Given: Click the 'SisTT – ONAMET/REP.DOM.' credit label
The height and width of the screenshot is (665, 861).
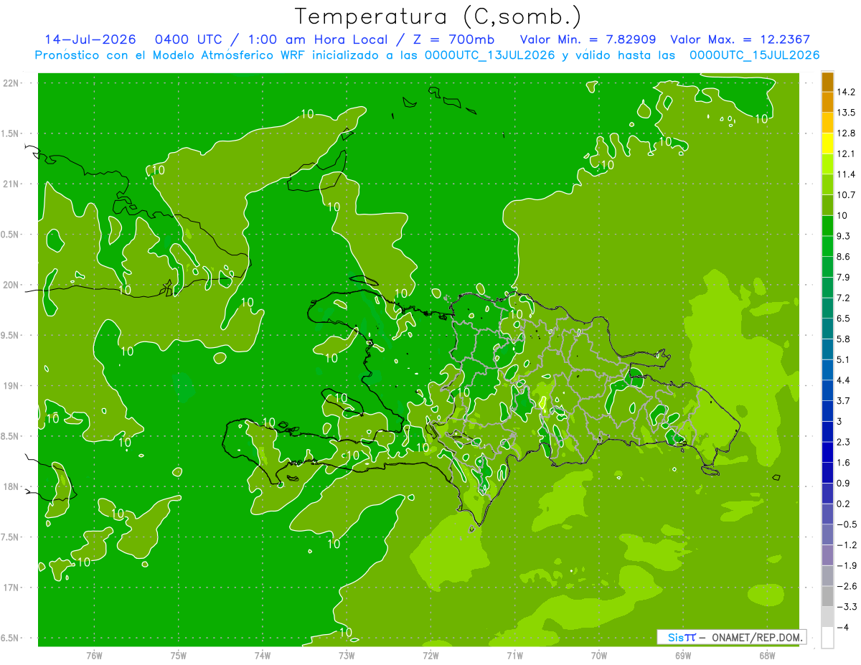Looking at the screenshot, I should click(x=731, y=637).
